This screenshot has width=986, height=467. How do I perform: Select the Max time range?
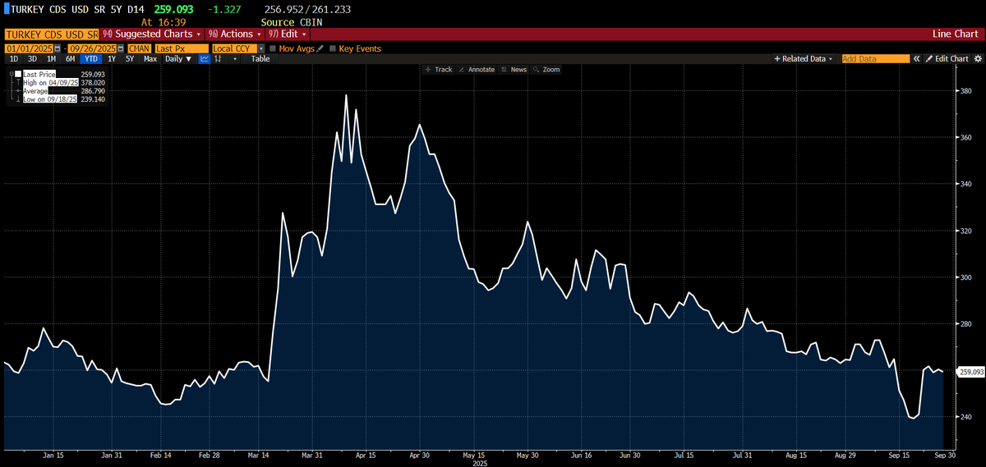(x=150, y=59)
